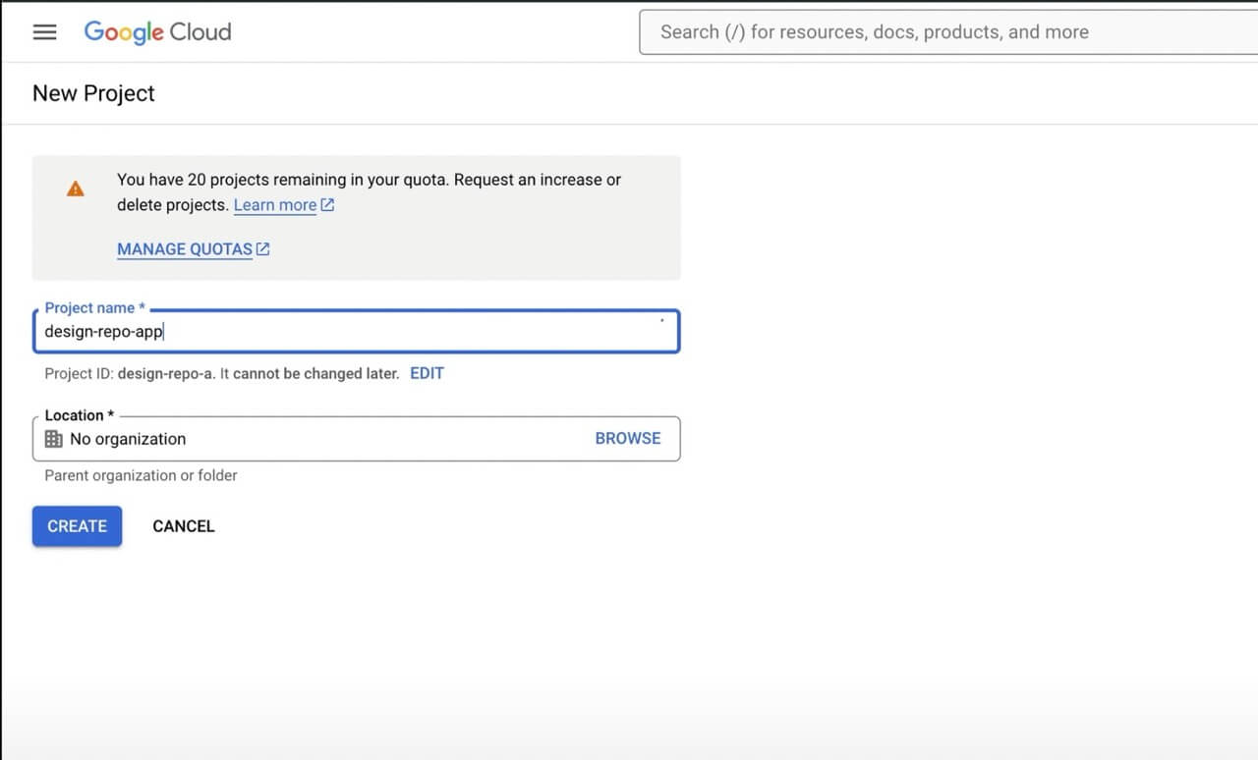The image size is (1258, 760).
Task: Click the warning triangle in the quota banner
Action: pos(76,189)
